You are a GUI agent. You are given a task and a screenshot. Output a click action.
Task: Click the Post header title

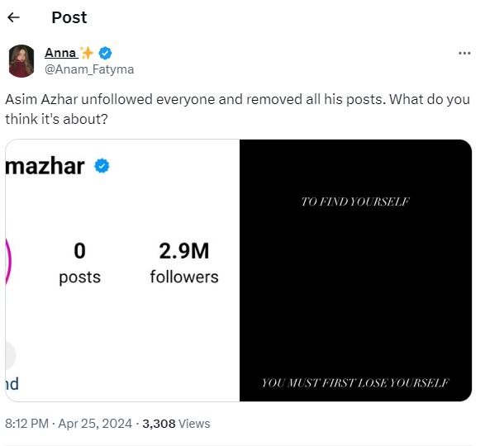coord(69,17)
